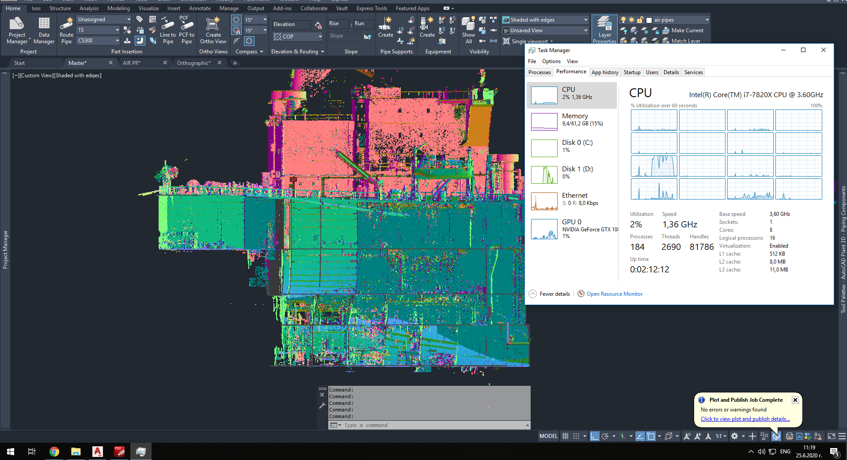This screenshot has height=460, width=847.
Task: Expand the air pipes layer dropdown
Action: coord(706,20)
